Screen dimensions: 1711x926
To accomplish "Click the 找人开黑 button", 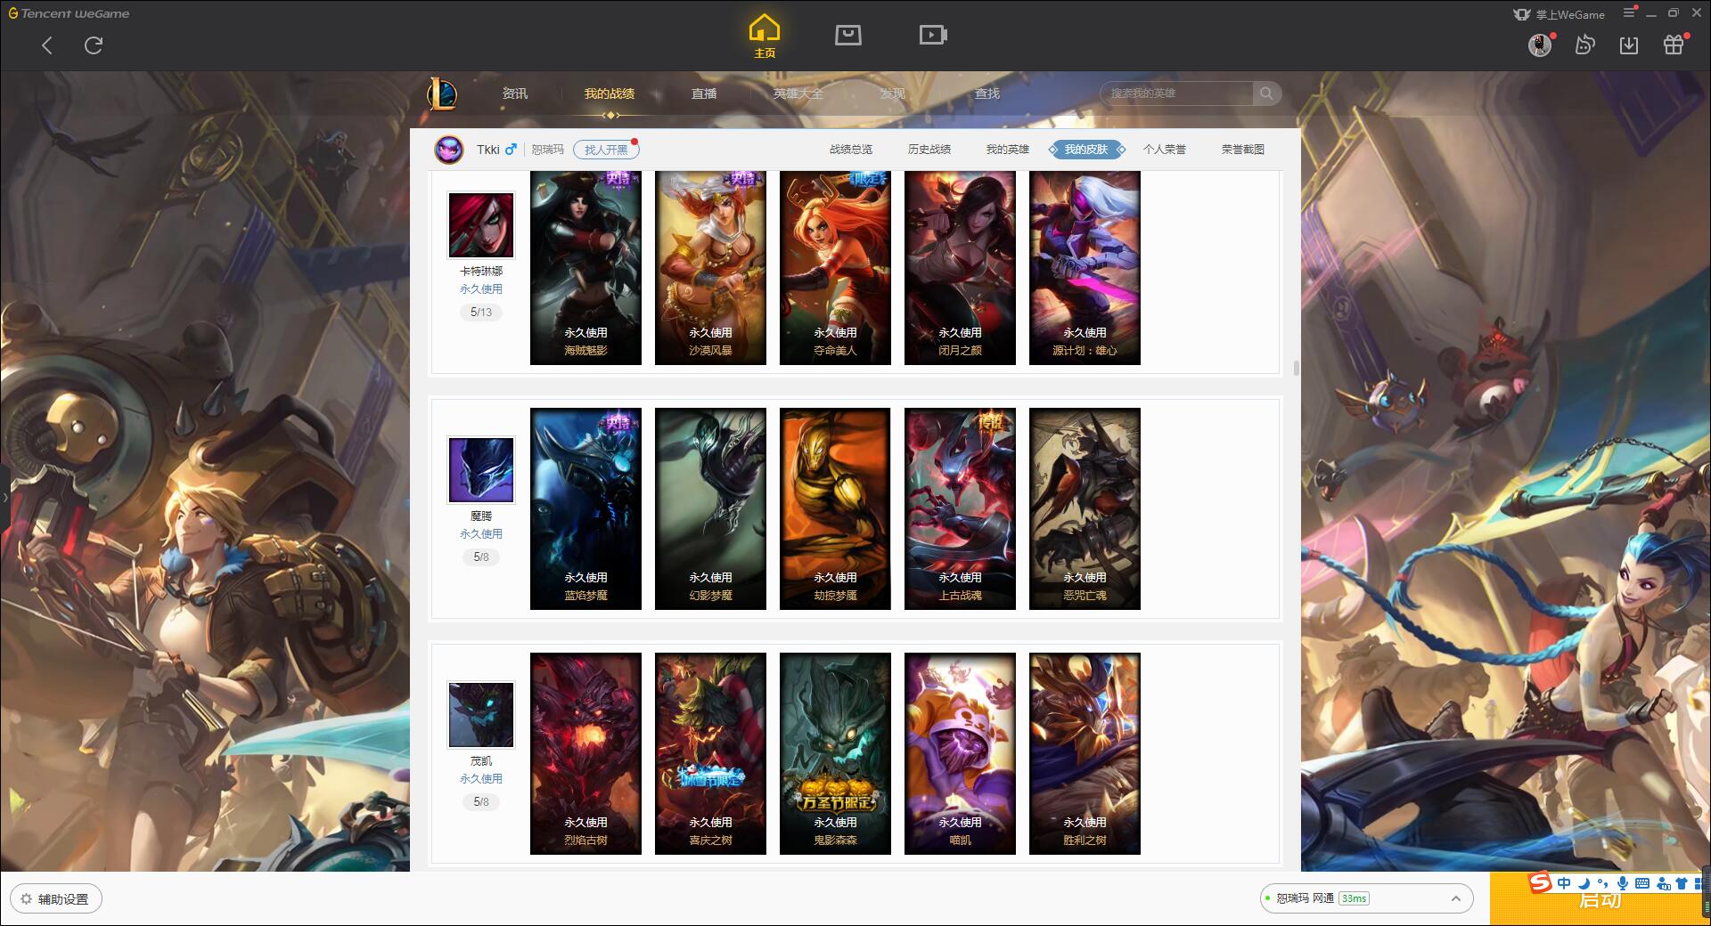I will pos(606,150).
